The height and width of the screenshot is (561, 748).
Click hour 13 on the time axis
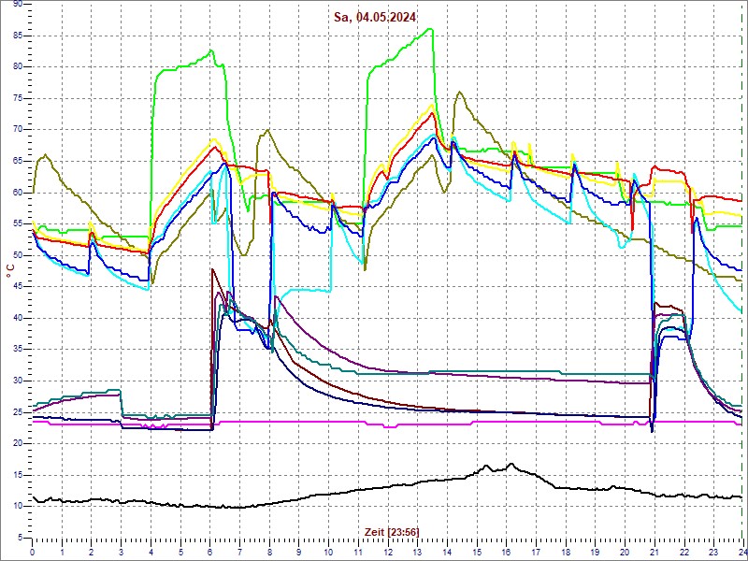point(417,551)
